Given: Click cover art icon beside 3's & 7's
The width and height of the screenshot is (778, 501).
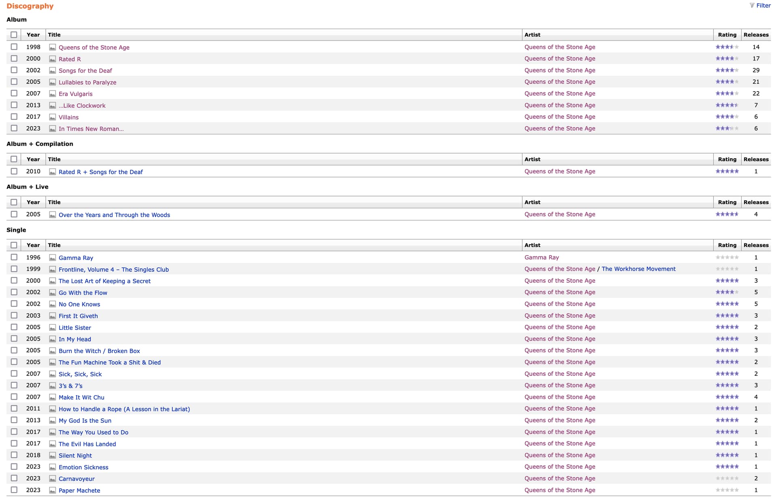Looking at the screenshot, I should pyautogui.click(x=52, y=386).
